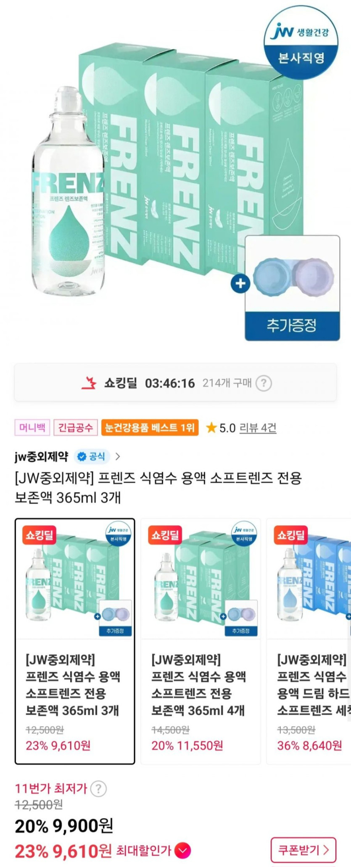
Task: Tap the plus icon beside lens case
Action: [x=240, y=283]
